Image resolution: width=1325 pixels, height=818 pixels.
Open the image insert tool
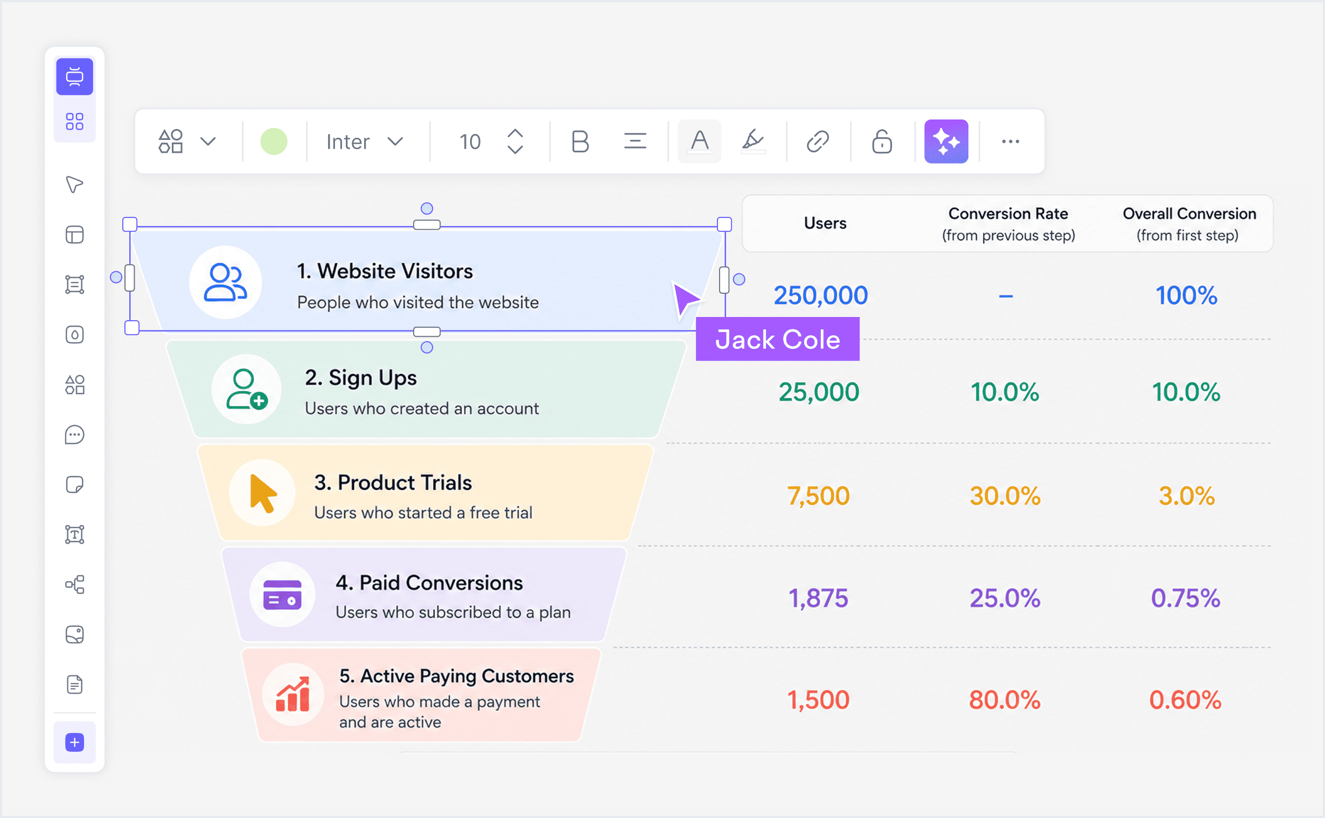coord(75,634)
